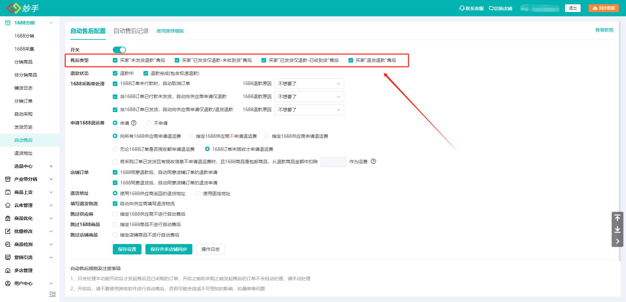626x302 pixels.
Task: Click the help icon next to 申请
Action: 134,123
